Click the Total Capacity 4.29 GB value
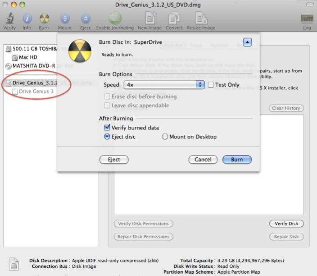 (x=251, y=260)
